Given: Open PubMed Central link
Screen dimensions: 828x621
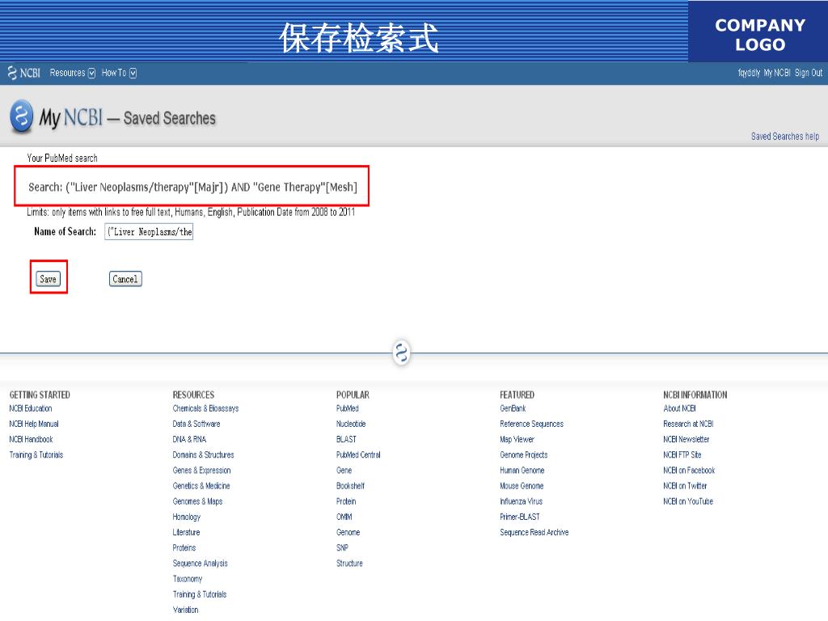Looking at the screenshot, I should (x=358, y=454).
